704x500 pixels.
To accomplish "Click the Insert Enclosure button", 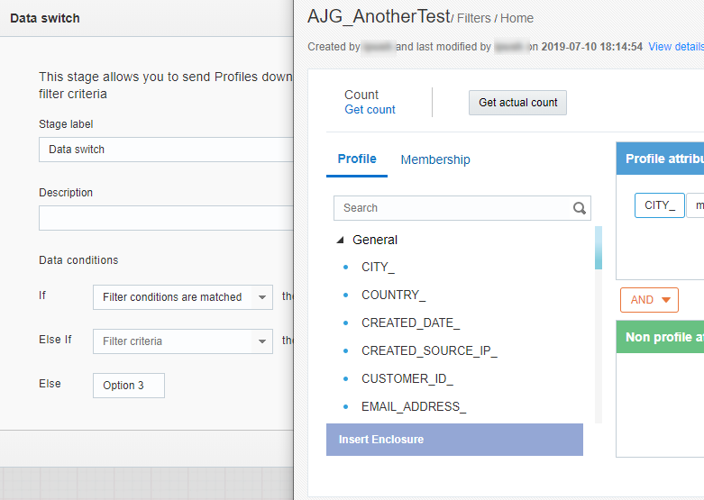I will [x=454, y=440].
